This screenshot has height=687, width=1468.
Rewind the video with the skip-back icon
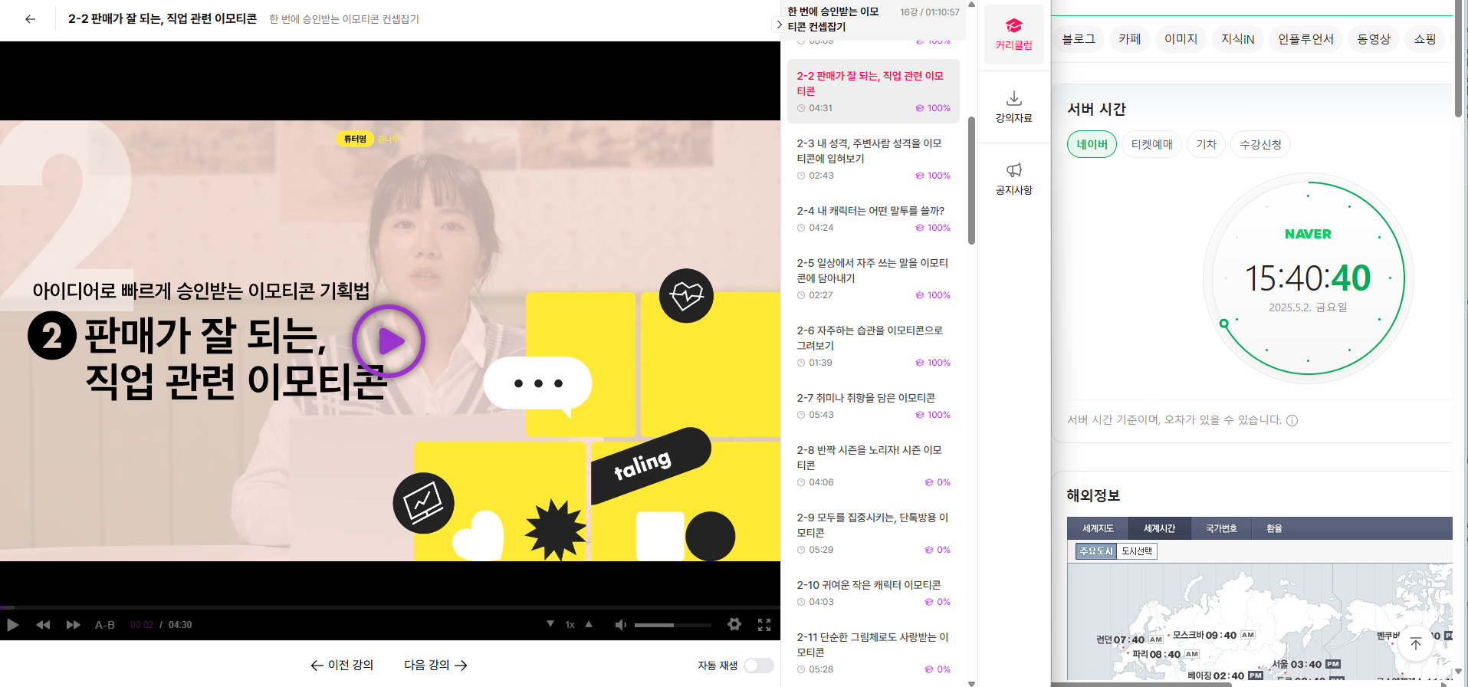43,625
